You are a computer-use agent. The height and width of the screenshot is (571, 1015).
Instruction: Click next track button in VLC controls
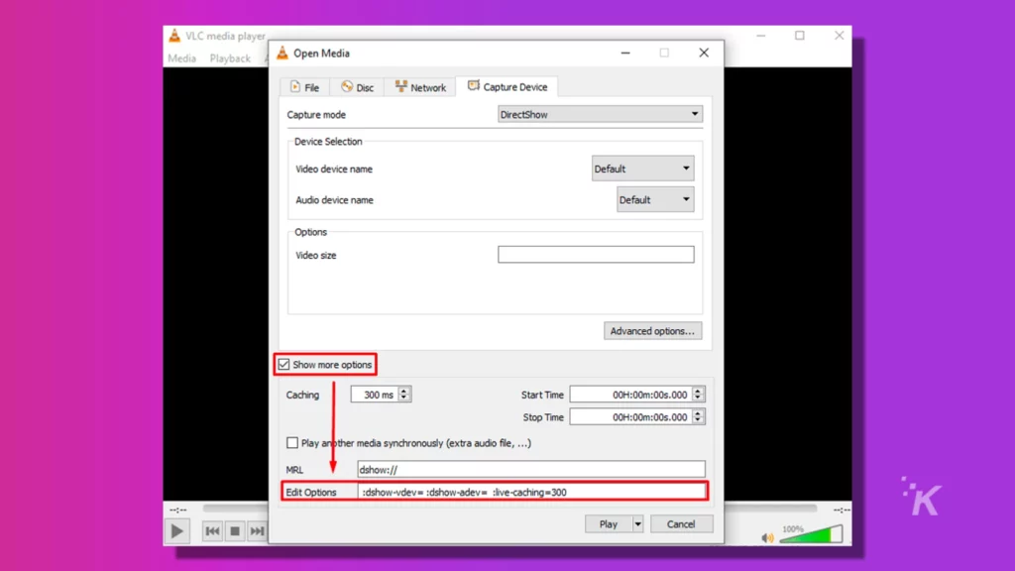(257, 531)
